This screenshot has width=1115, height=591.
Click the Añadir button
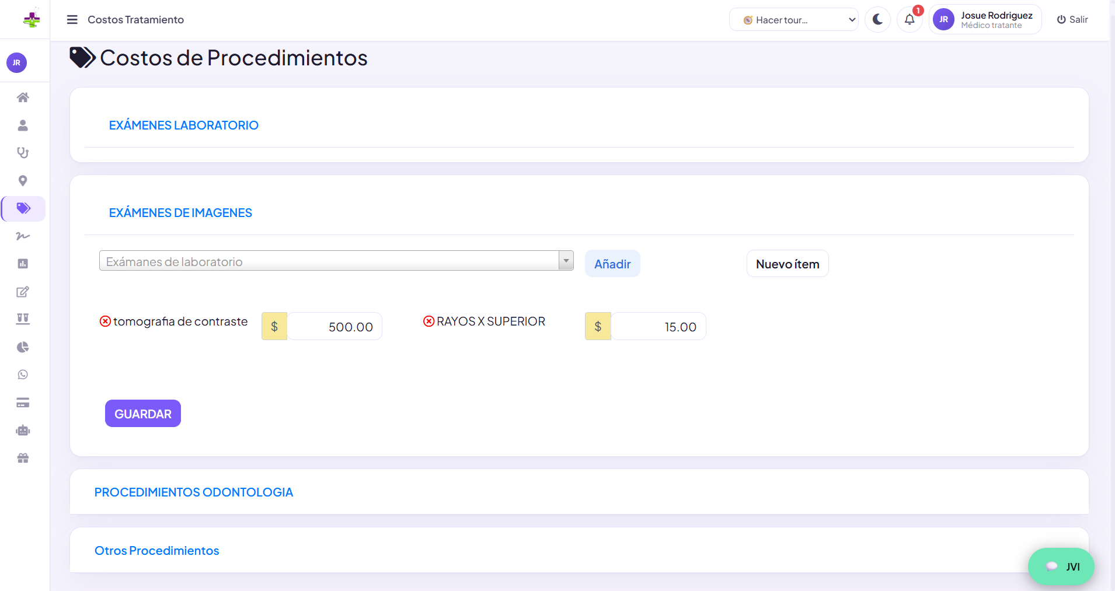tap(612, 264)
